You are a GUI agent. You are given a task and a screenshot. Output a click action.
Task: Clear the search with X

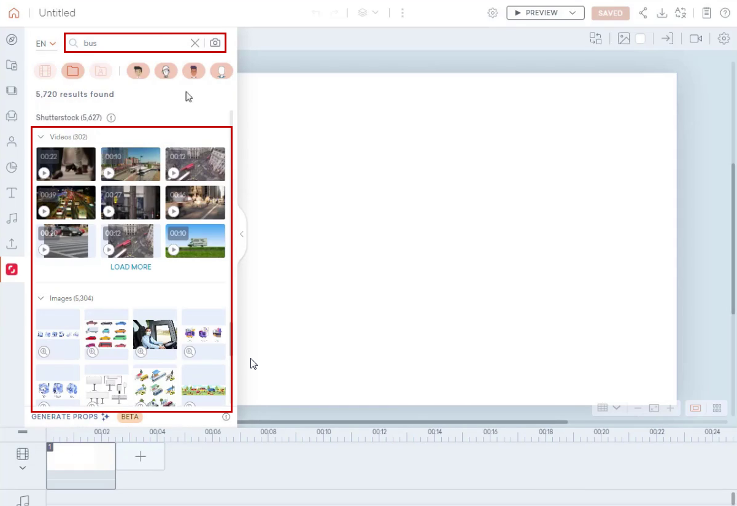(195, 43)
